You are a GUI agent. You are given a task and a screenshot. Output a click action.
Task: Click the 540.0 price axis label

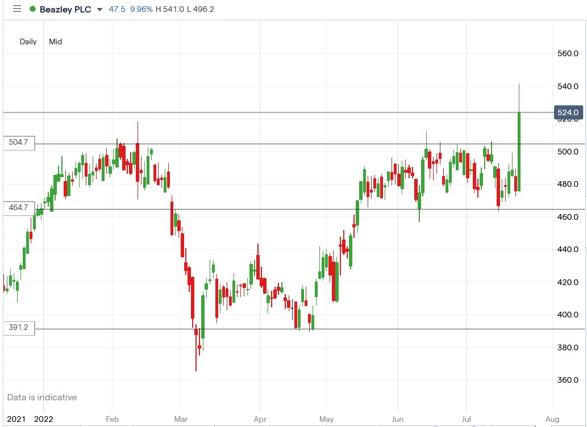(568, 86)
